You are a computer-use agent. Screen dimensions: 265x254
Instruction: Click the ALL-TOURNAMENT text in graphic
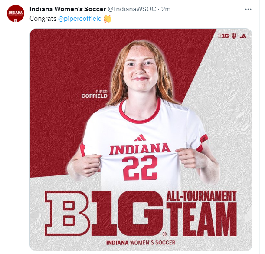(201, 197)
